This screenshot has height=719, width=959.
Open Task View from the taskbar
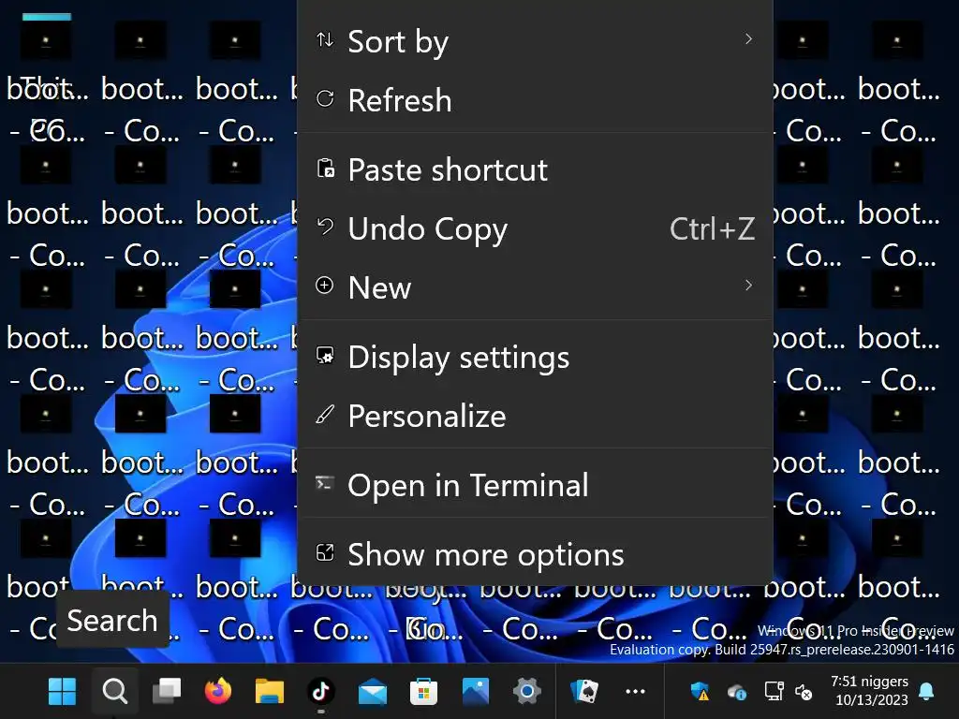tap(167, 692)
